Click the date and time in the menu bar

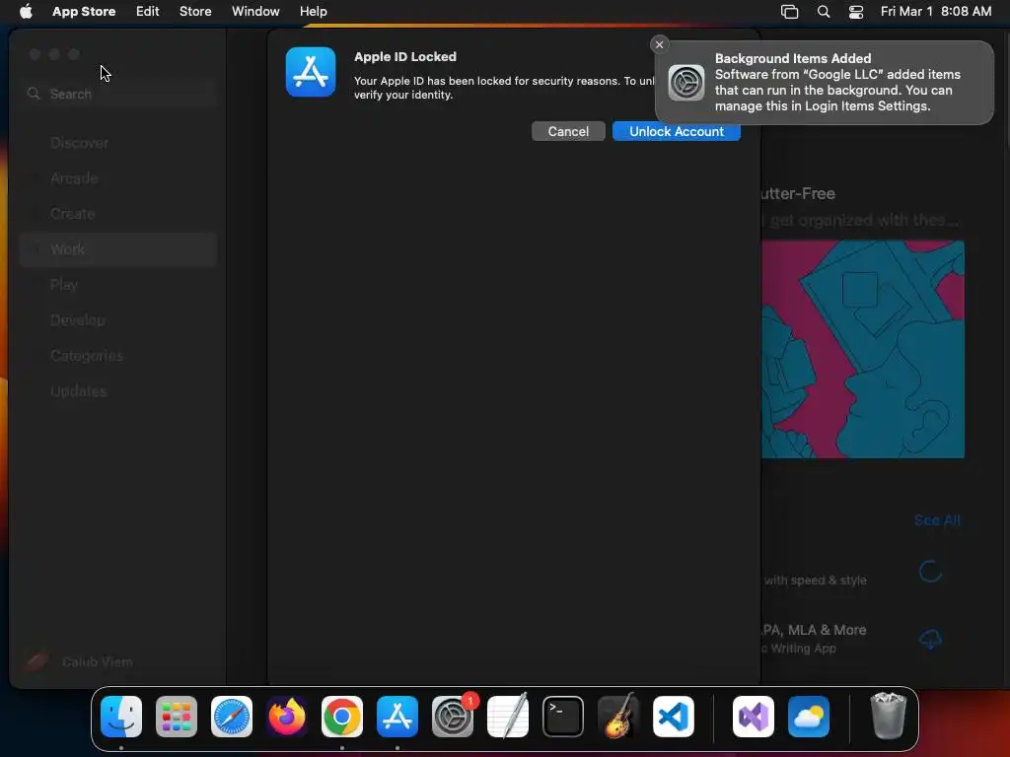tap(936, 11)
